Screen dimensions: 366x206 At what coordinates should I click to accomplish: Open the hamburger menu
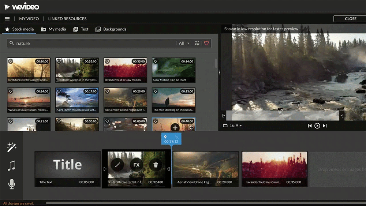[7, 19]
